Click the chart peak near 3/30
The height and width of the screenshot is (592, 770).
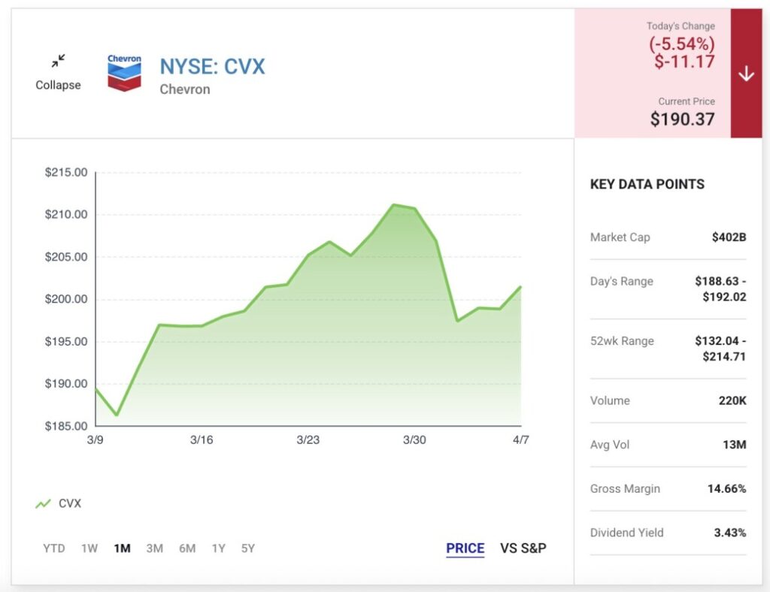(x=394, y=204)
